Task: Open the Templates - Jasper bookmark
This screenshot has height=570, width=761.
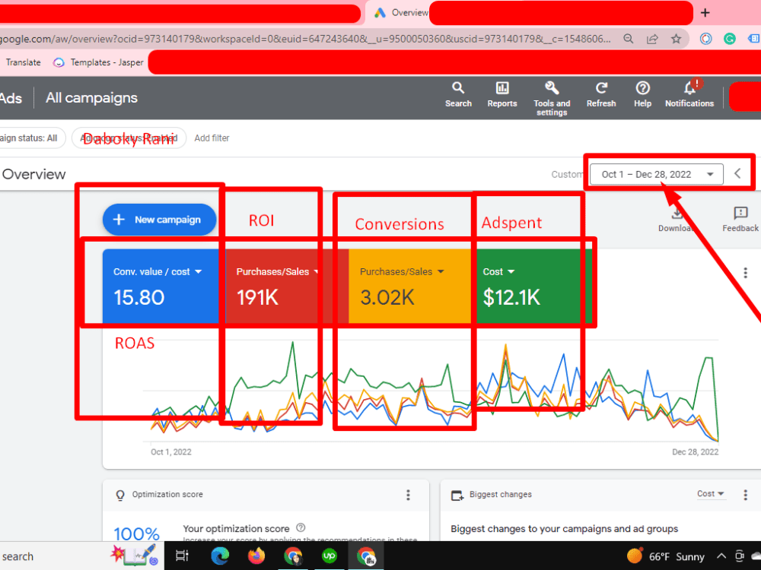Action: [x=98, y=62]
